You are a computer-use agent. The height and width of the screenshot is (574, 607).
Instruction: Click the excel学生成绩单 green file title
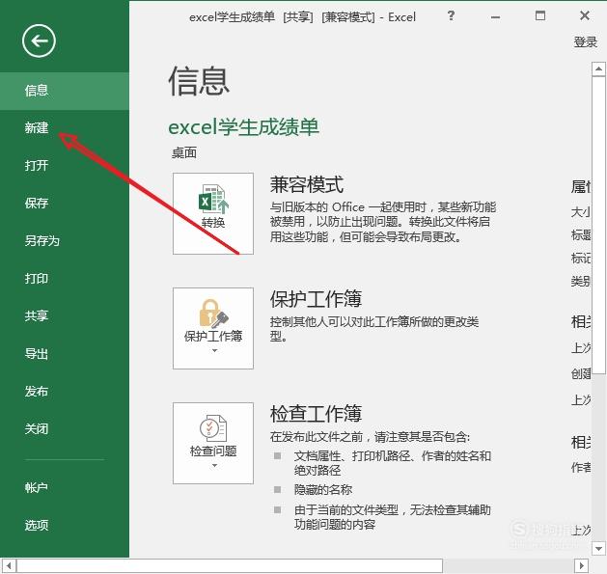coord(244,127)
